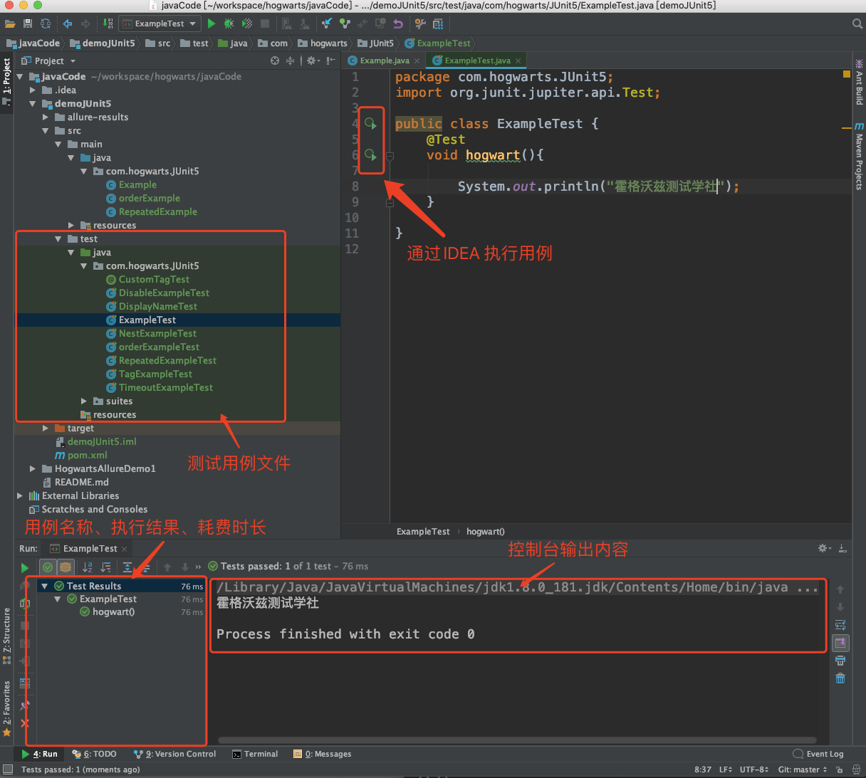
Task: Expand the suites folder in project tree
Action: pyautogui.click(x=84, y=401)
